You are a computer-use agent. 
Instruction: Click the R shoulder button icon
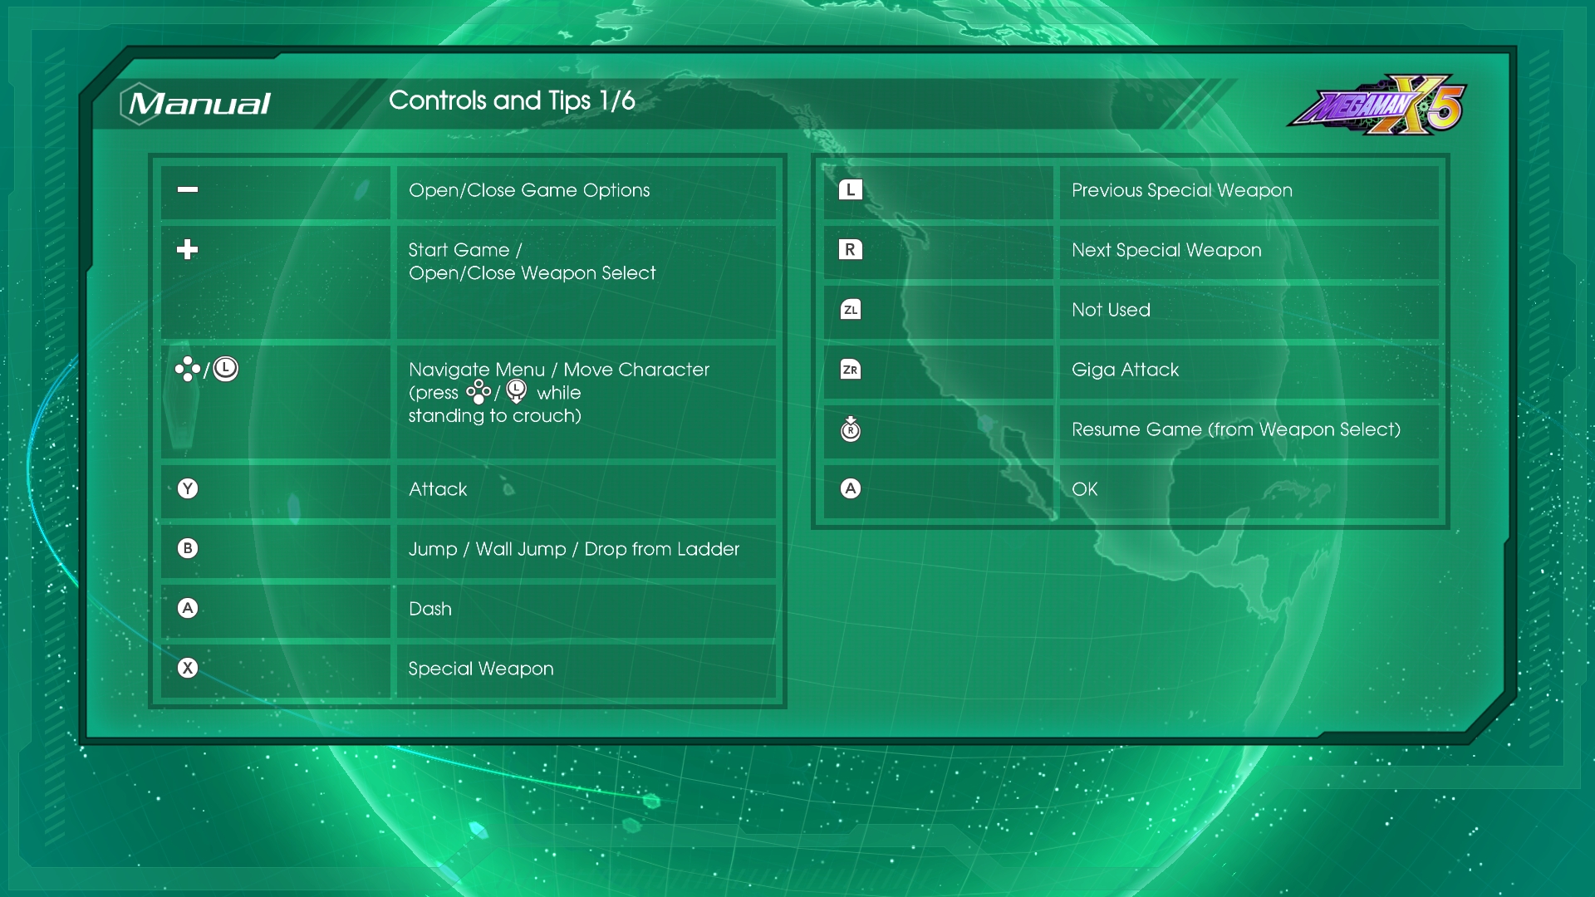tap(850, 249)
